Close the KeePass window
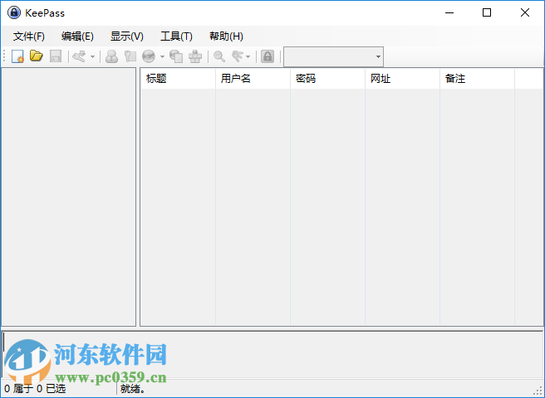Image resolution: width=545 pixels, height=398 pixels. [525, 12]
